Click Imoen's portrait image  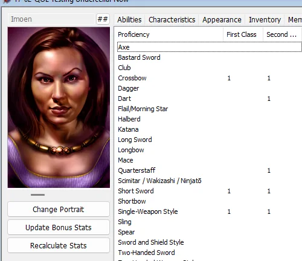(x=59, y=108)
